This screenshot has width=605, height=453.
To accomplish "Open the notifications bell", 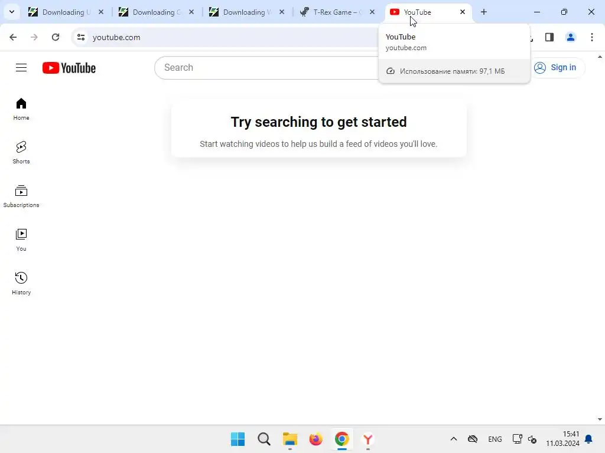I will [589, 439].
